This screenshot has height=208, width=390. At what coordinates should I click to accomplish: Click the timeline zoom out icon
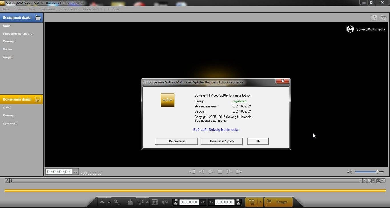coord(369,181)
